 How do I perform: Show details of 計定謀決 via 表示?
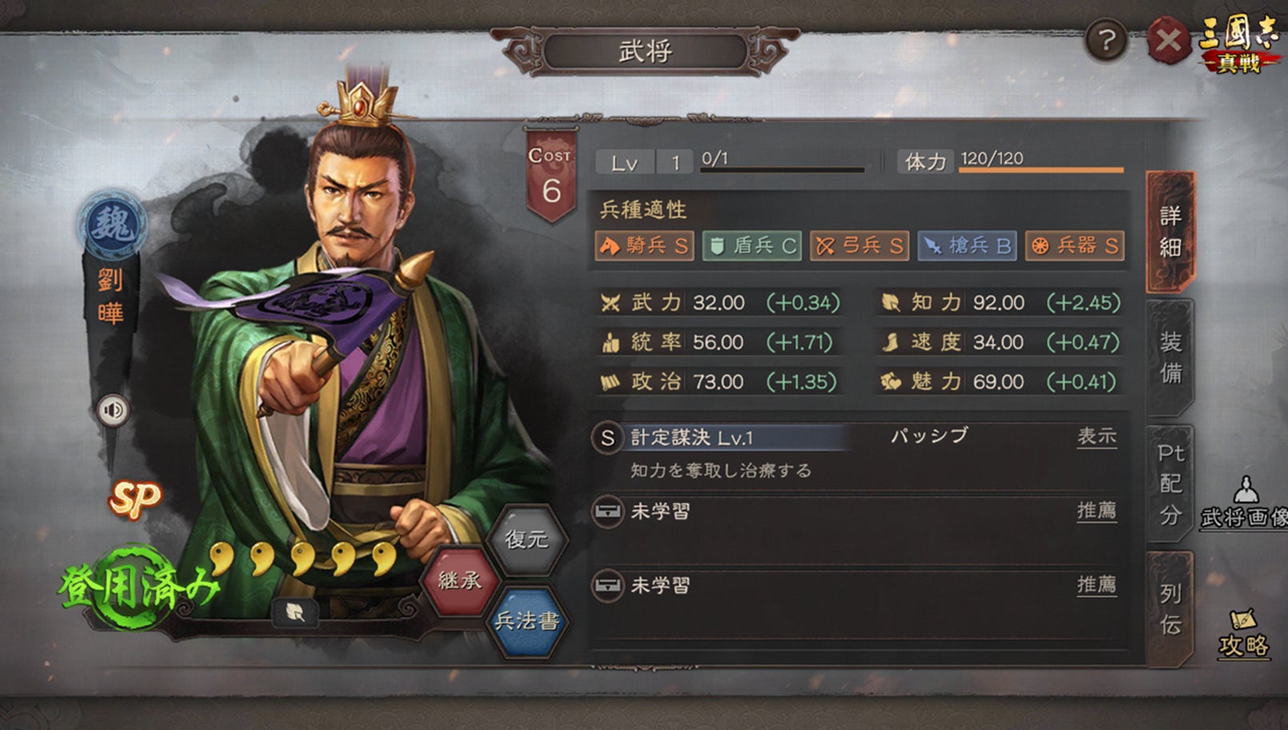tap(1097, 437)
